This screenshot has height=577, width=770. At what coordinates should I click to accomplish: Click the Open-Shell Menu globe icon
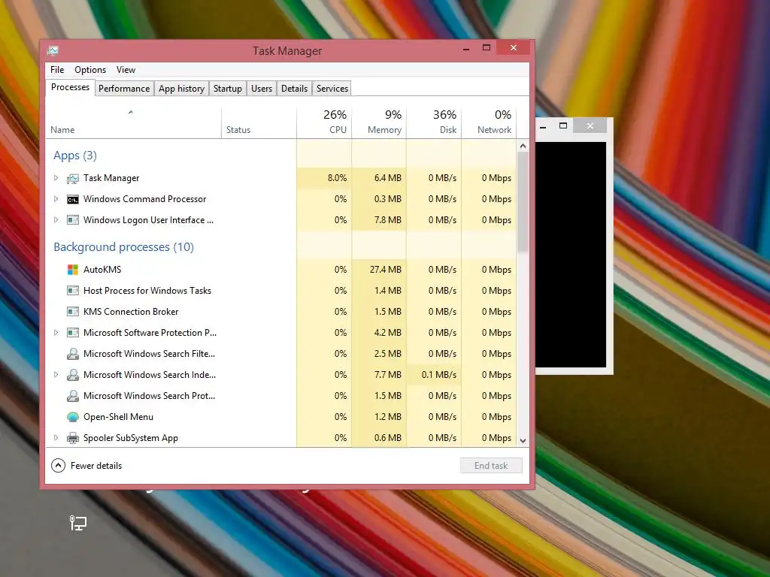(x=73, y=417)
